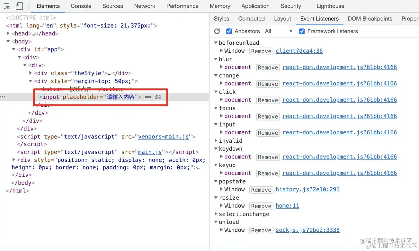
Task: Remove the keydown document listener
Action: [x=268, y=157]
